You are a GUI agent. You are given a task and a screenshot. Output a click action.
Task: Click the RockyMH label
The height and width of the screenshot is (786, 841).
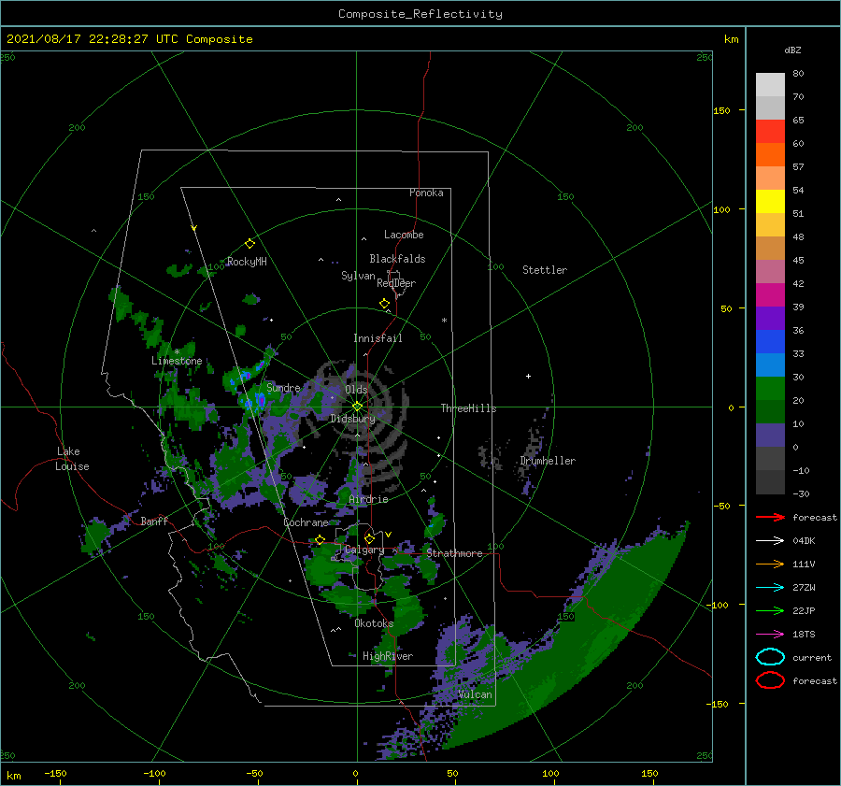(247, 262)
